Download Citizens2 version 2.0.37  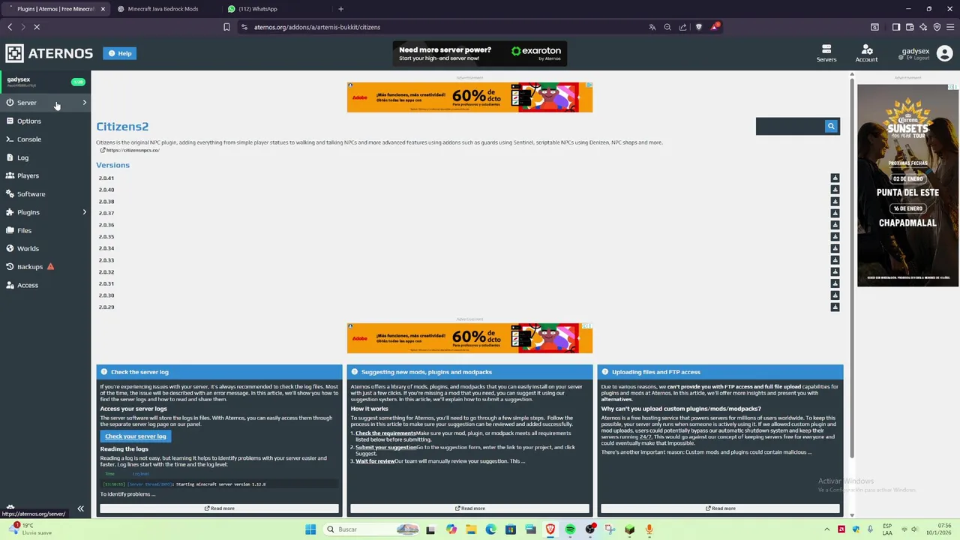point(835,213)
